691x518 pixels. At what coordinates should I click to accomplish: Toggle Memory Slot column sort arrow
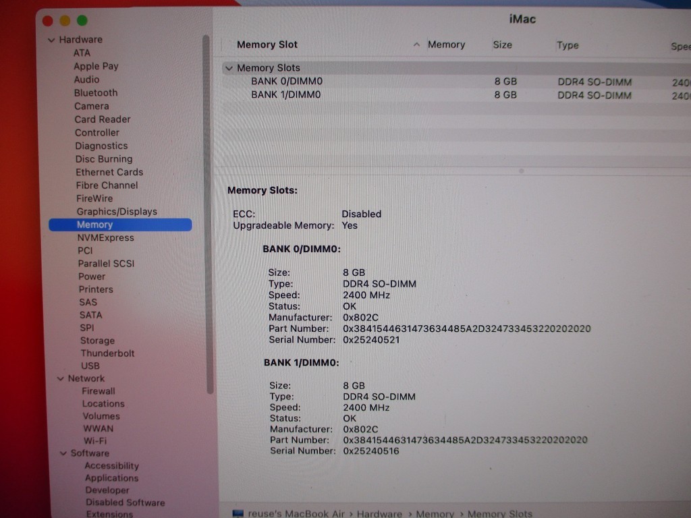click(416, 45)
